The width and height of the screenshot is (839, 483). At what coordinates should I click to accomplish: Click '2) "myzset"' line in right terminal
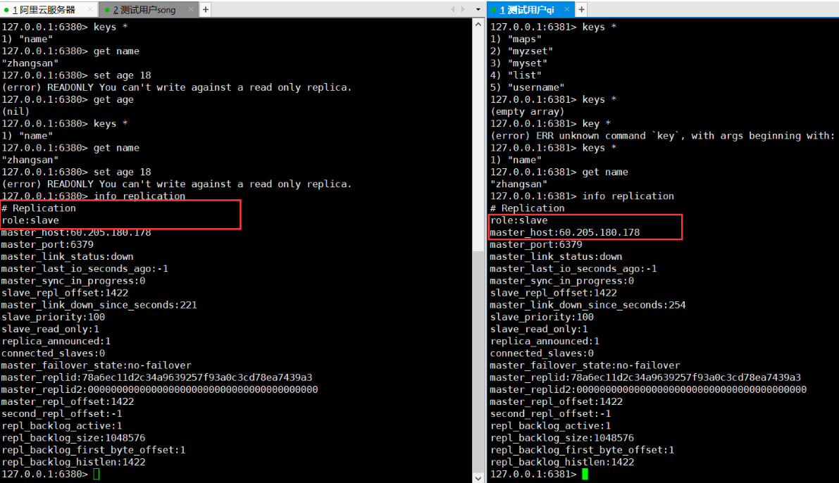tap(522, 51)
